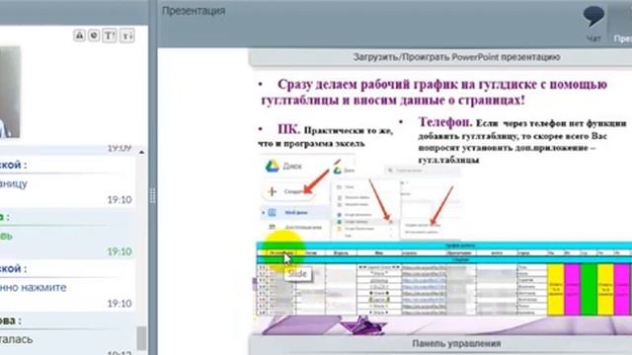Click the ПК. heading in the slide
Image resolution: width=632 pixels, height=355 pixels.
click(288, 129)
